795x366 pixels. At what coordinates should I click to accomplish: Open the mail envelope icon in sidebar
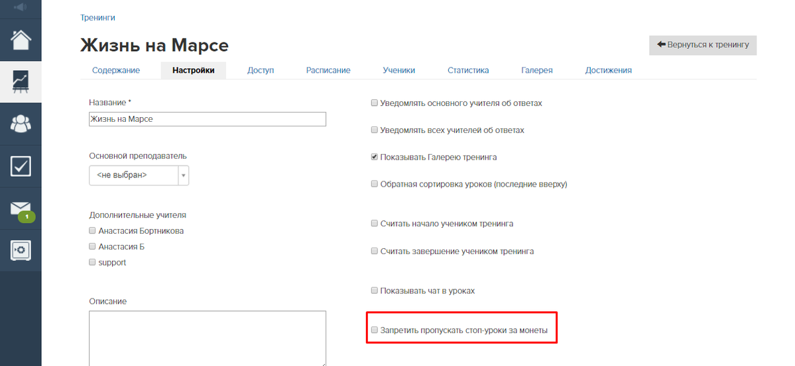coord(21,208)
